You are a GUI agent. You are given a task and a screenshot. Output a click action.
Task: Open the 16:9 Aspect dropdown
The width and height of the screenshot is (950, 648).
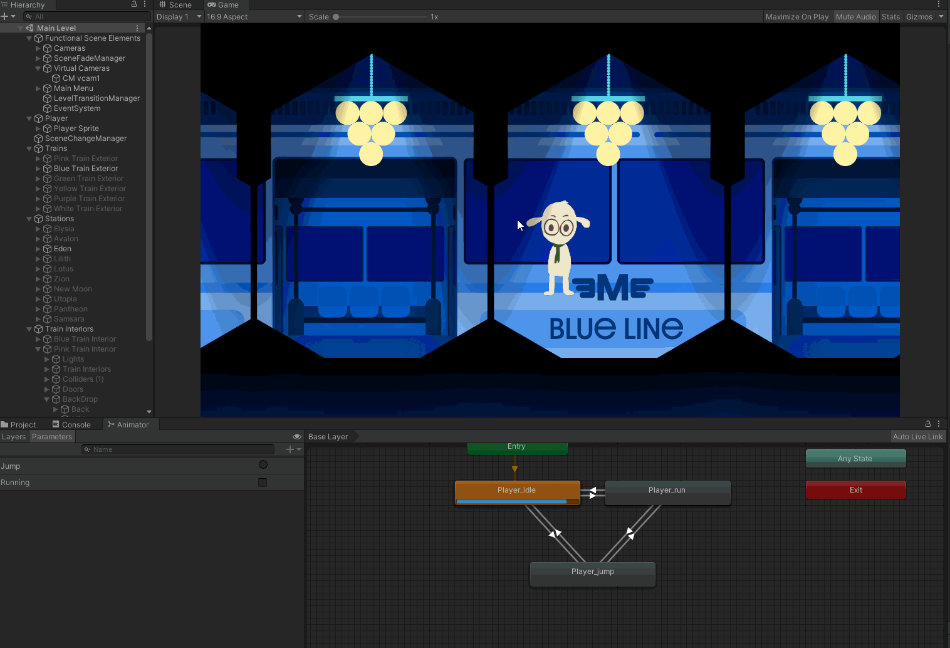pyautogui.click(x=254, y=17)
